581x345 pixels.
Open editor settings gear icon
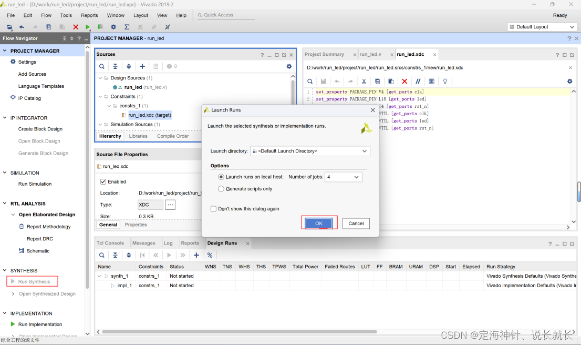click(569, 81)
